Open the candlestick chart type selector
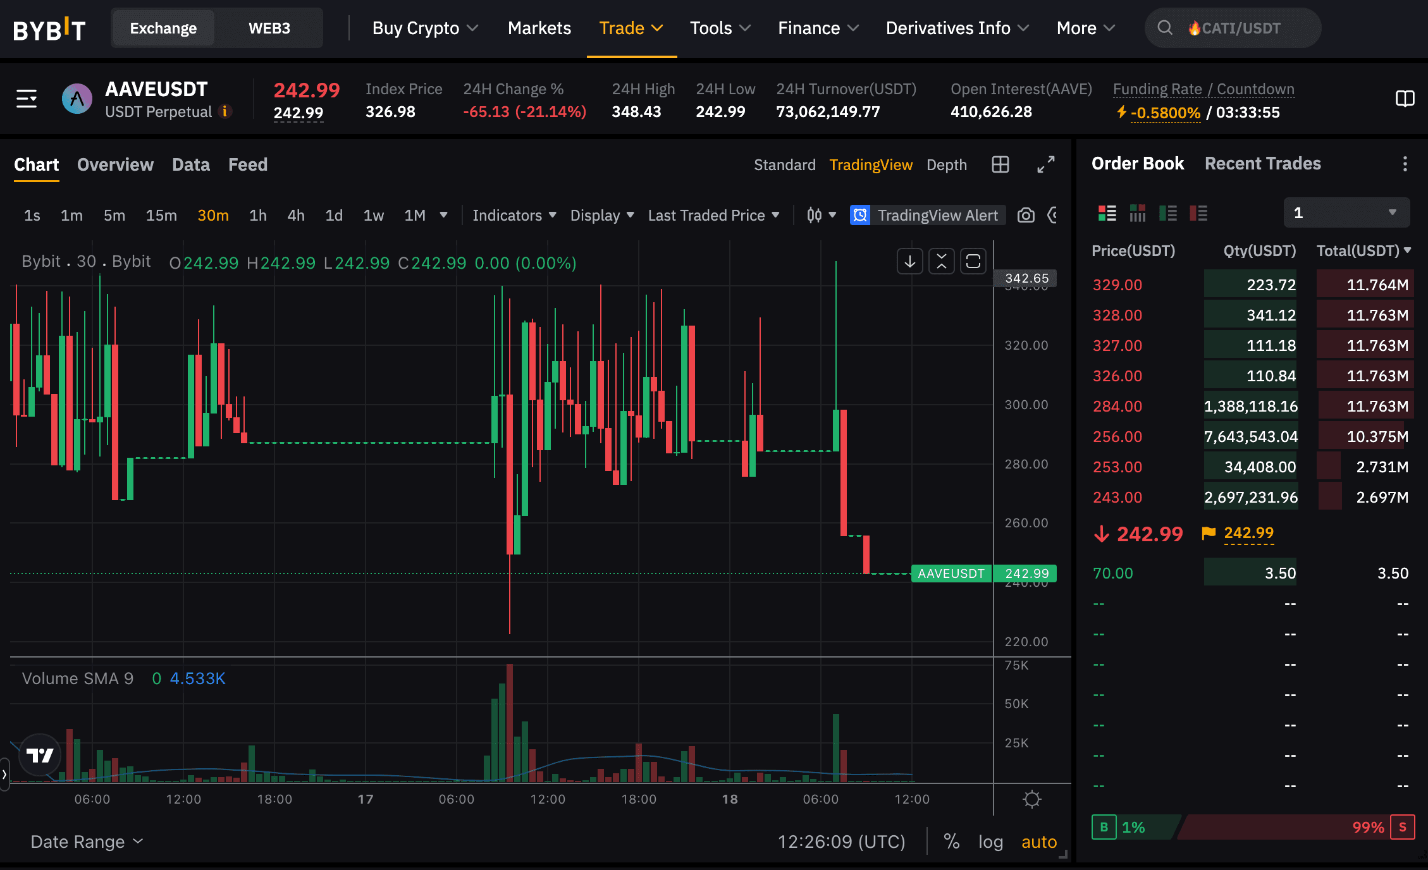Image resolution: width=1428 pixels, height=870 pixels. coord(821,215)
